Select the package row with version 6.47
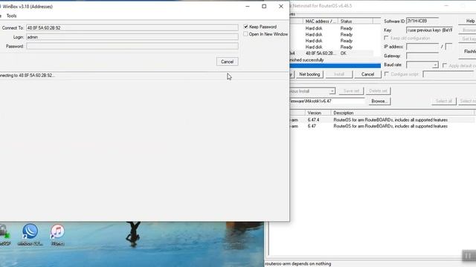 (x=382, y=126)
